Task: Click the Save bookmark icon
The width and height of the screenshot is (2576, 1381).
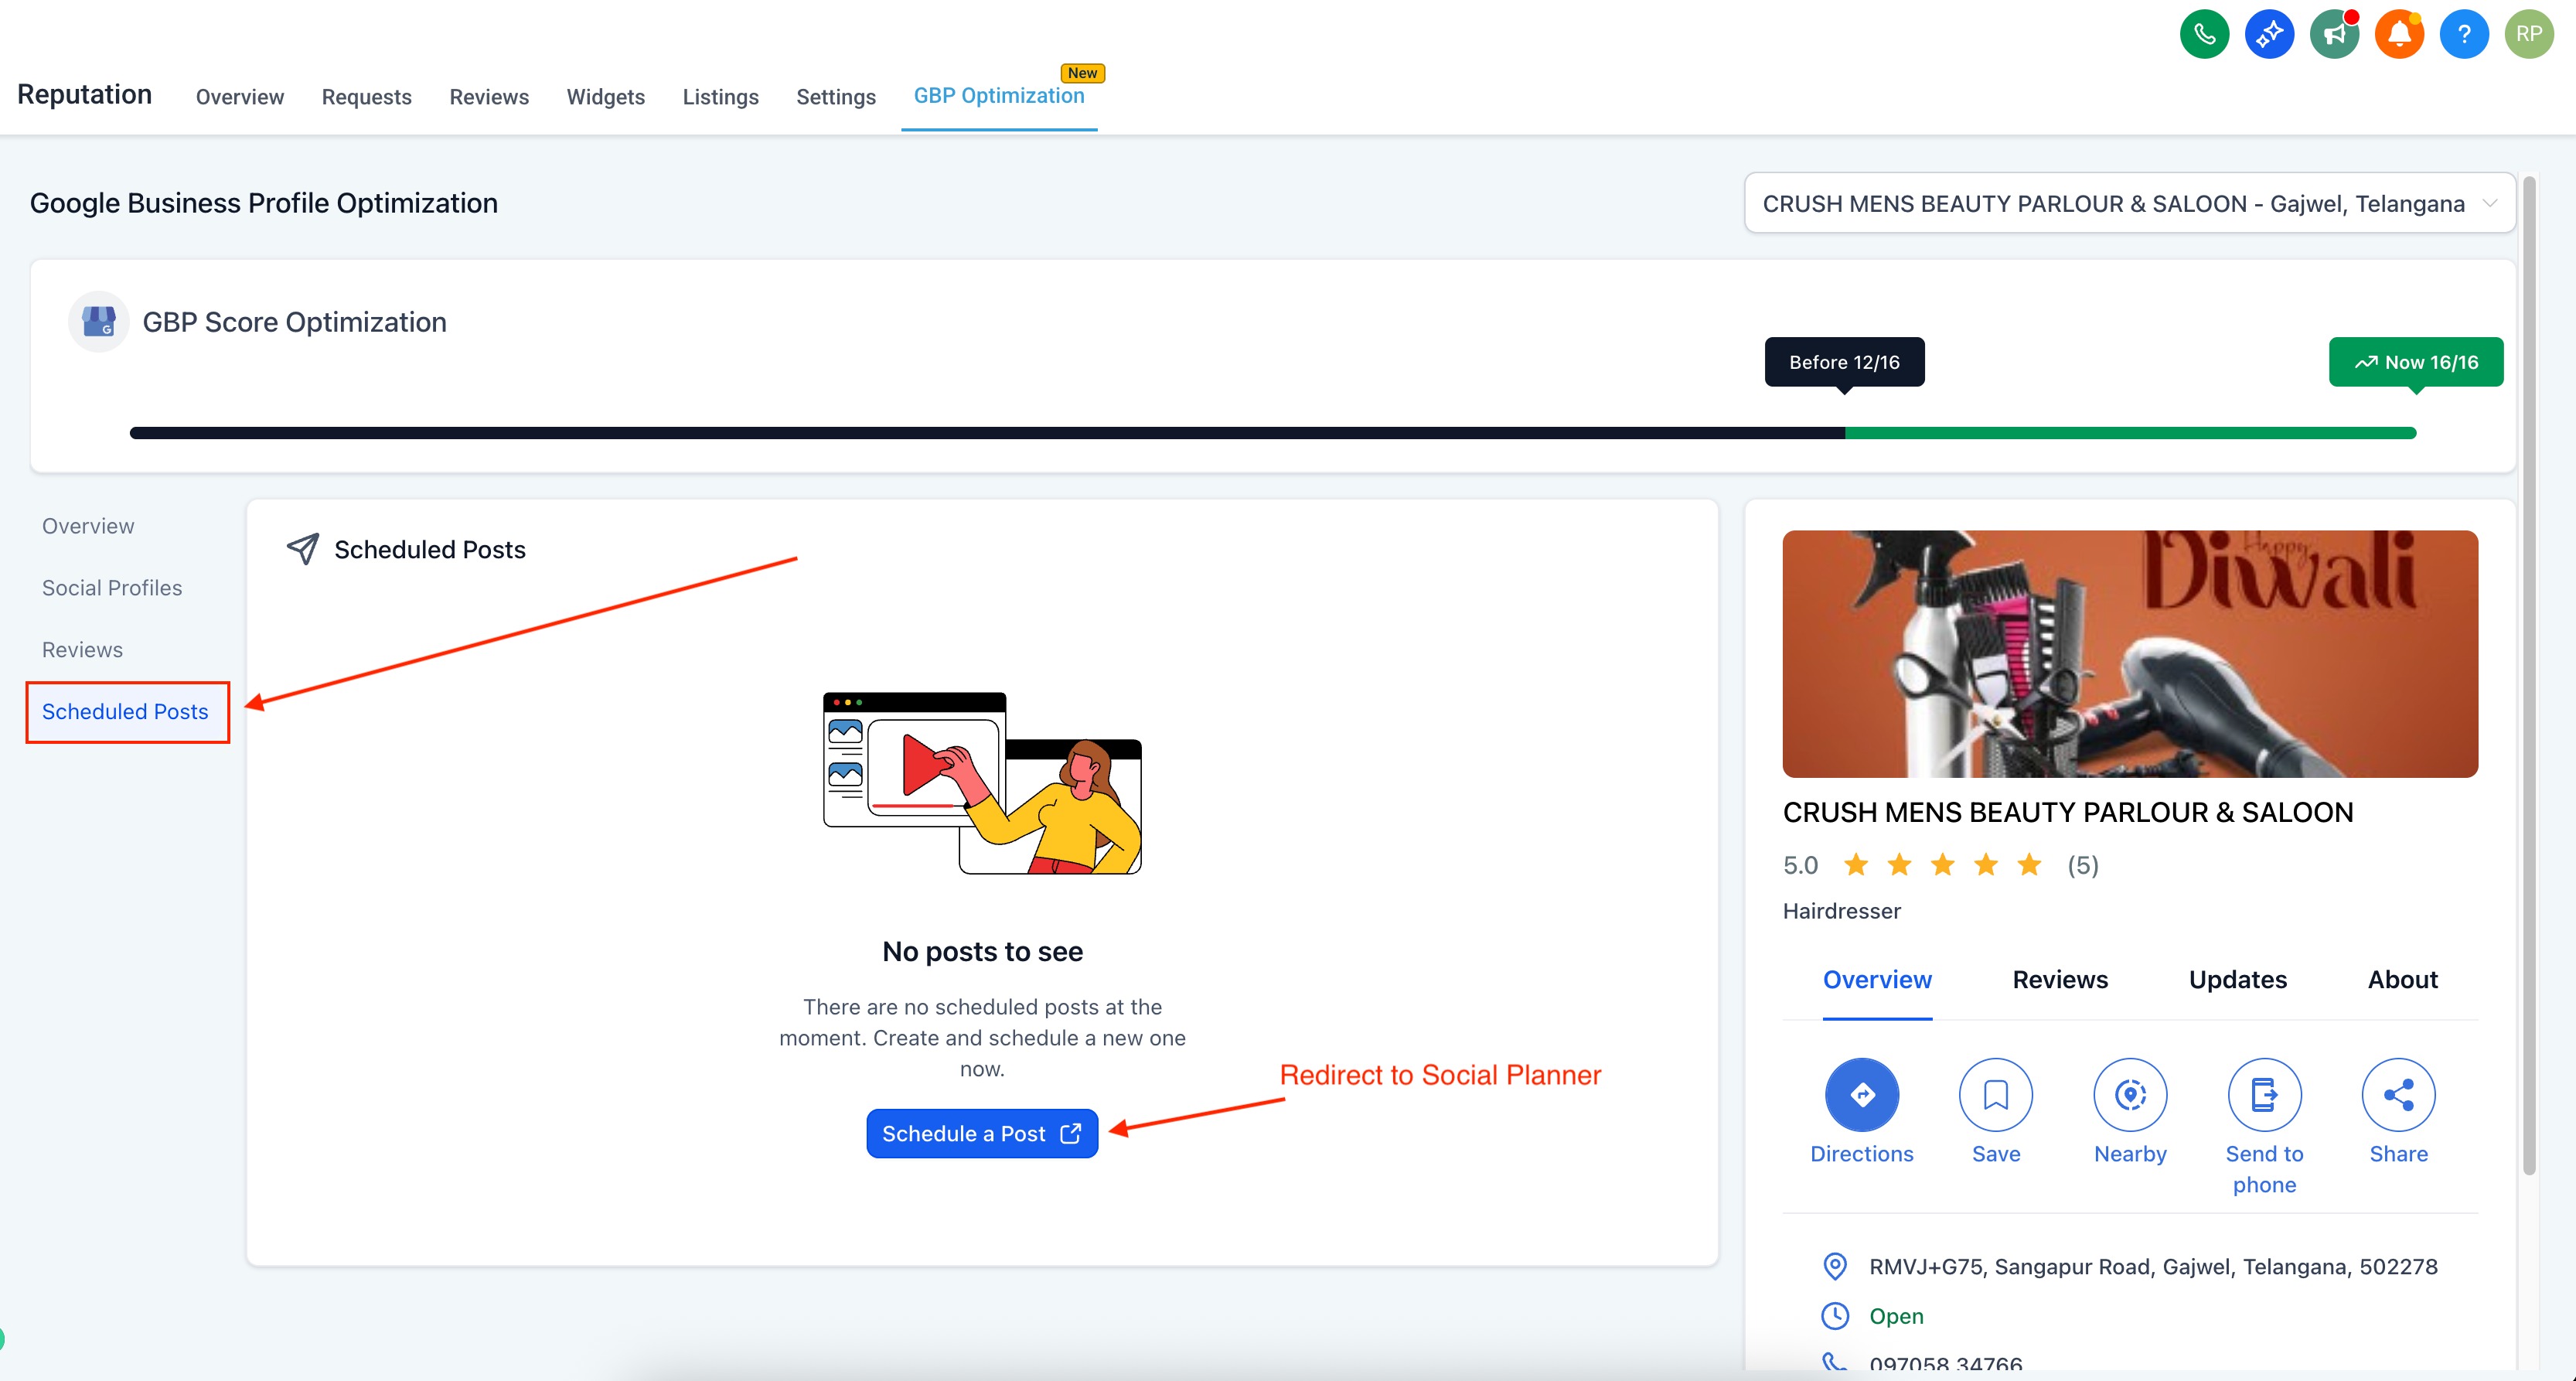Action: [1995, 1095]
